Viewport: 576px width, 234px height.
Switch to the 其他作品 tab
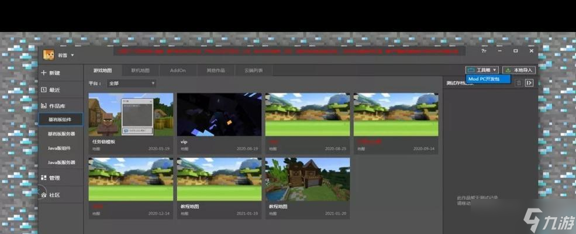click(x=216, y=70)
